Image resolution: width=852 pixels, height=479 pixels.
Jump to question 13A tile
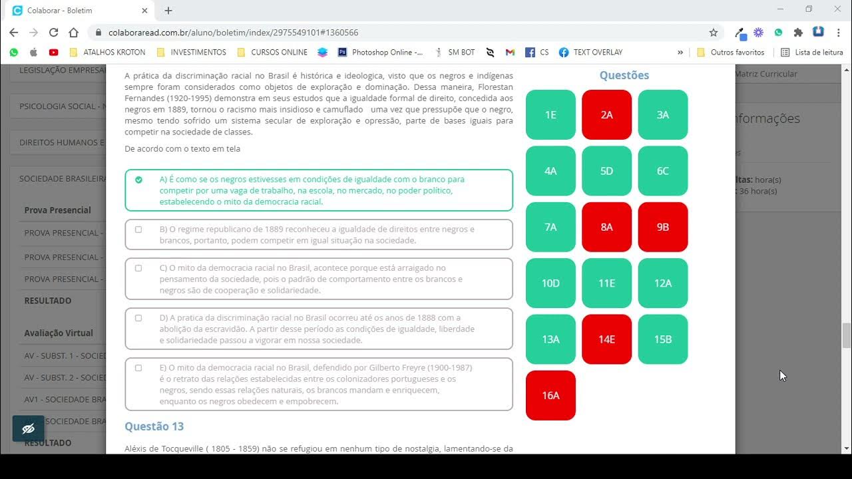coord(550,339)
